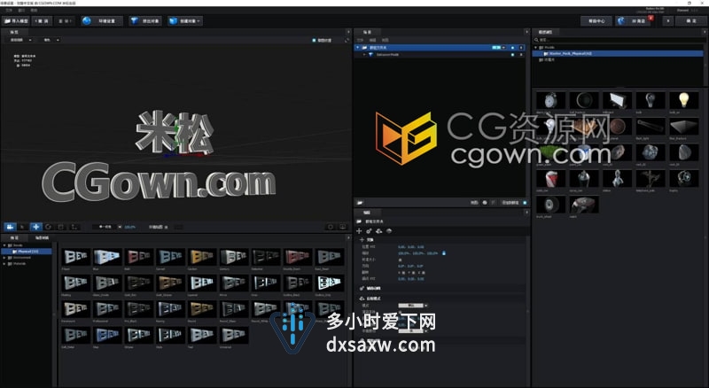
Task: Select the anchor axis tool in viewport toolbar
Action: (74, 227)
